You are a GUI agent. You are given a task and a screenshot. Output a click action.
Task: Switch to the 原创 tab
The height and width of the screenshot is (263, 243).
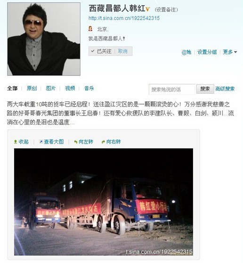(x=32, y=88)
